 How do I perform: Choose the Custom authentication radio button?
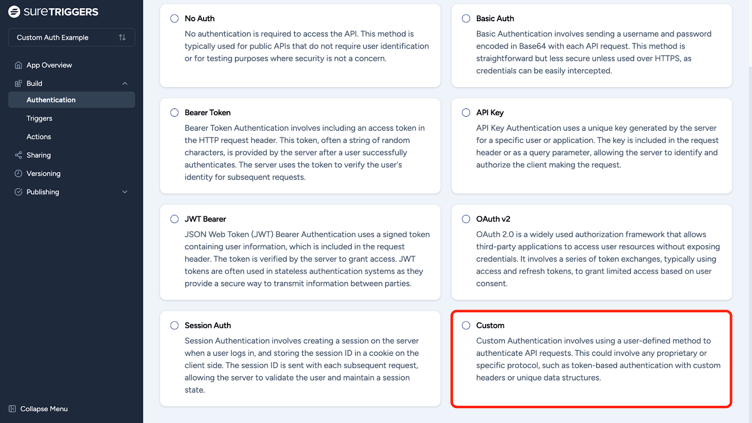click(x=466, y=325)
